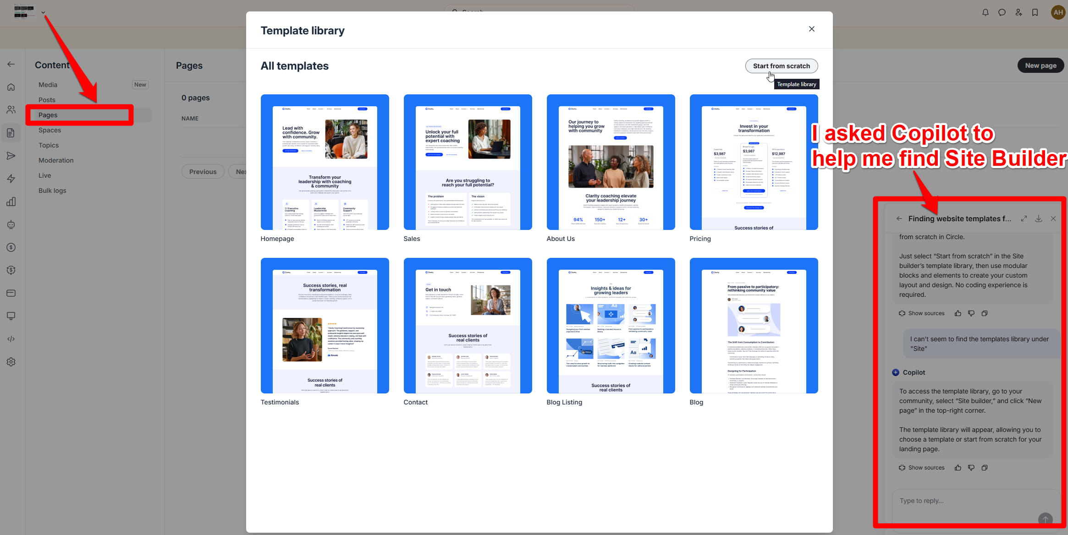Thumbs up the first Copilot reply
The width and height of the screenshot is (1068, 535).
(958, 313)
